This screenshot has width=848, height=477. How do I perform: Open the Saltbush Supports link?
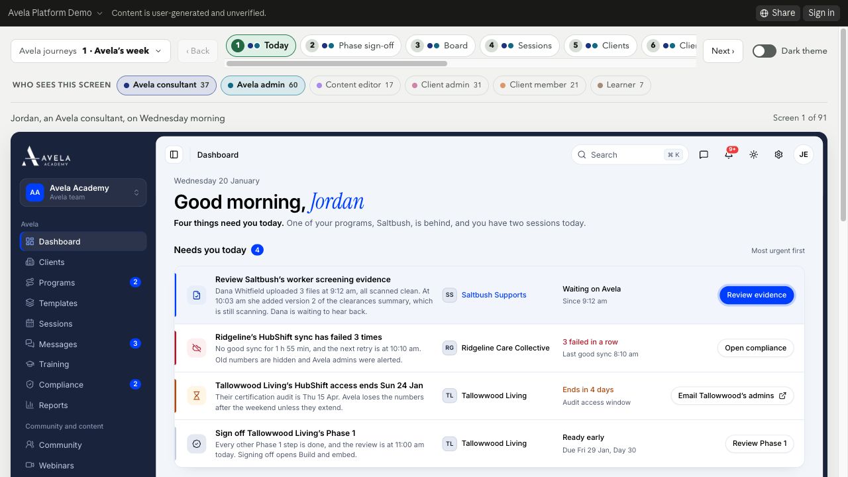[494, 295]
